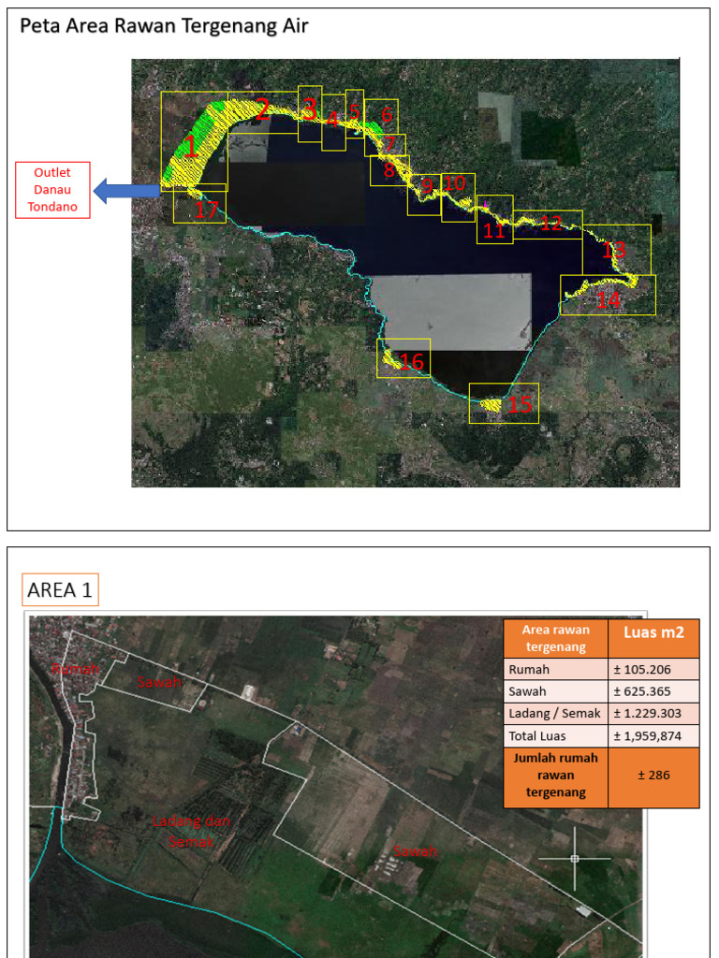This screenshot has width=719, height=958.
Task: Click the "Sawah" map label below the table
Action: pyautogui.click(x=415, y=851)
